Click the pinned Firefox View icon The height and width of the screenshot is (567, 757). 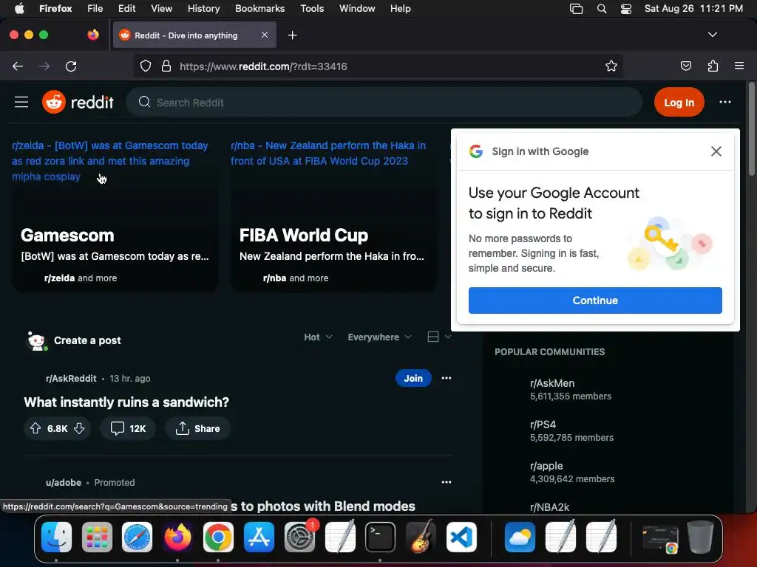pos(92,35)
